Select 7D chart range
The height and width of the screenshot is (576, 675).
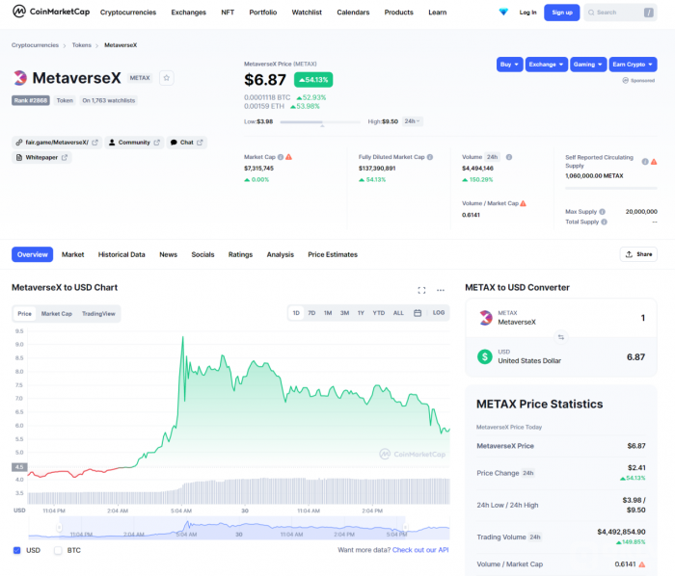tap(311, 313)
